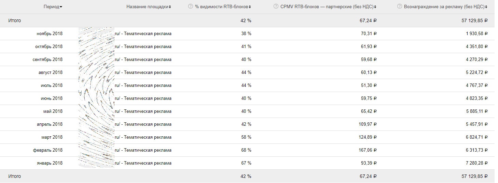
Task: Toggle the sort arrow beside "Период"
Action: click(61, 7)
